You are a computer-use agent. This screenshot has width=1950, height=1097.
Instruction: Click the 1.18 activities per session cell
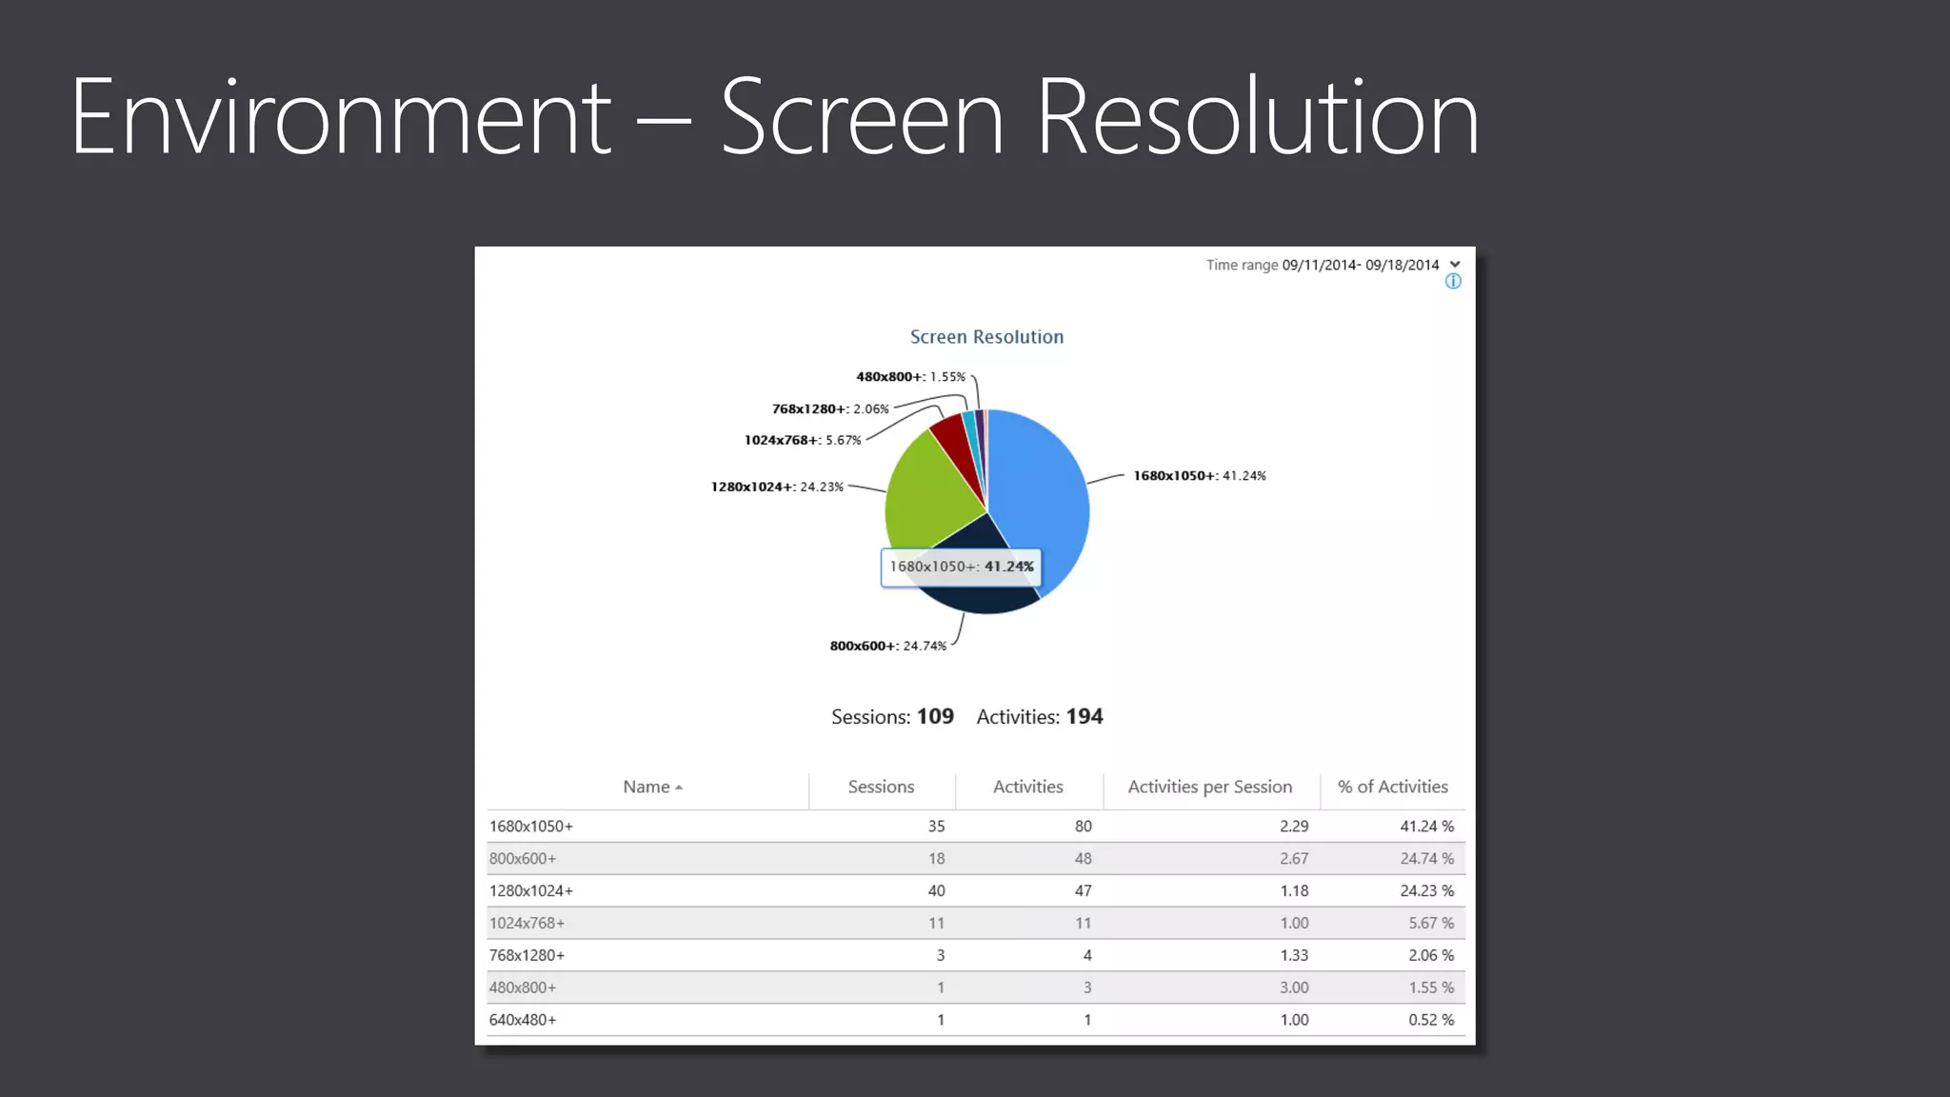pyautogui.click(x=1294, y=890)
